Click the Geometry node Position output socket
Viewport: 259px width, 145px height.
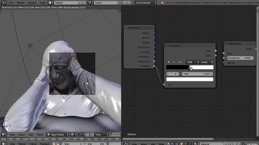[x=154, y=33]
